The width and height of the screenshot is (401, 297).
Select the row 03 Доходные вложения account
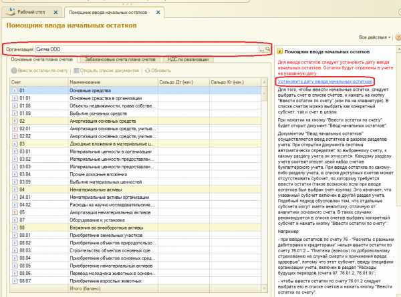tap(100, 143)
